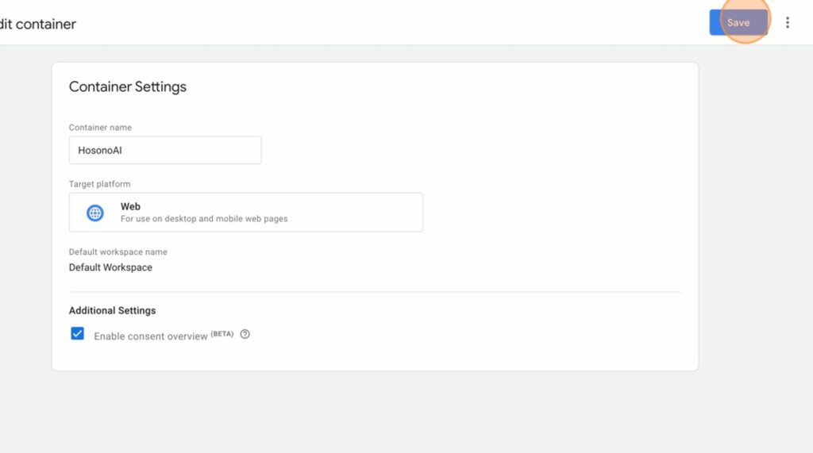Select the Web target platform card
This screenshot has height=453, width=813.
[246, 213]
